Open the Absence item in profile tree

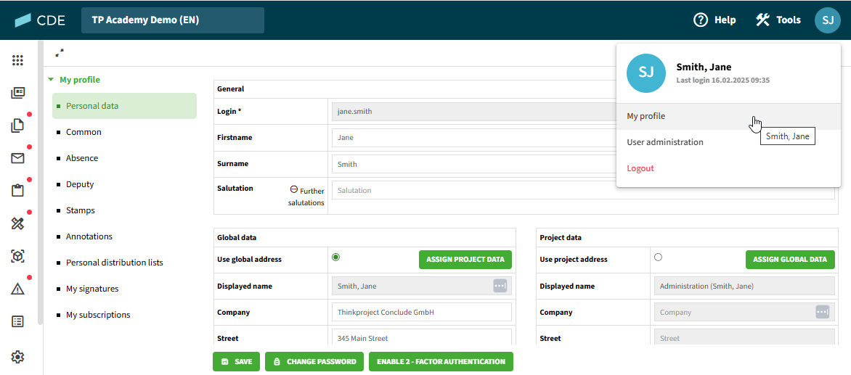[x=82, y=158]
